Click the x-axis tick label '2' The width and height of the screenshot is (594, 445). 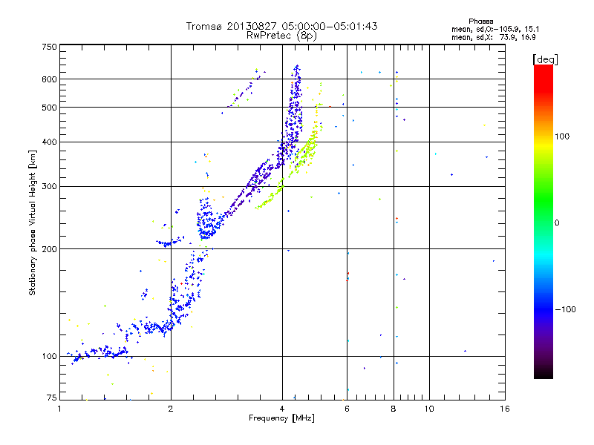click(171, 409)
